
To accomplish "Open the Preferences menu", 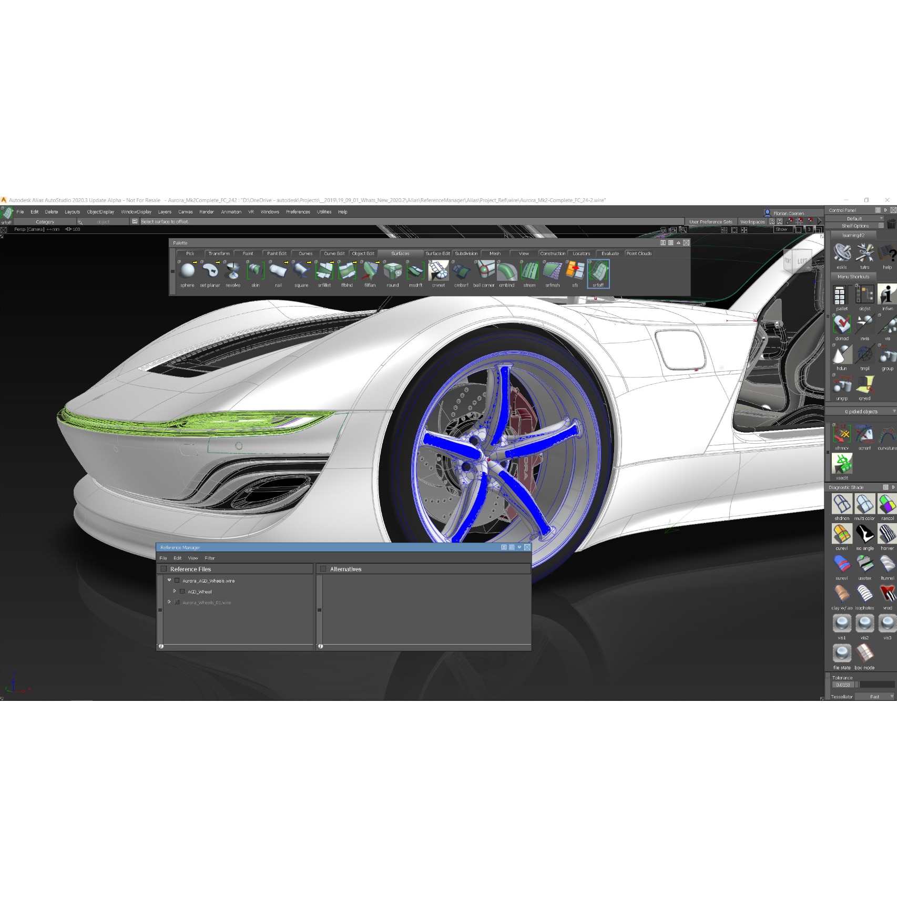I will [298, 212].
